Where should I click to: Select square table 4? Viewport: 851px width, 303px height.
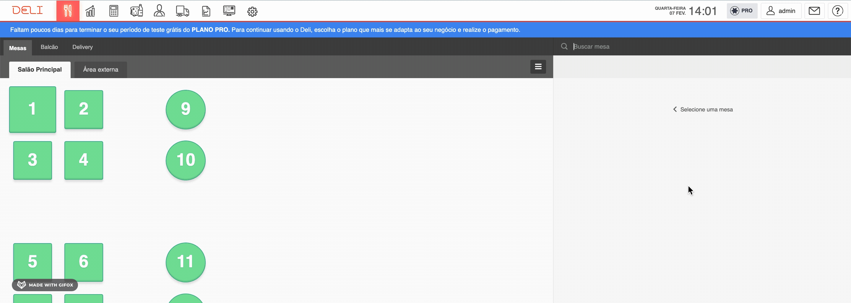(84, 160)
